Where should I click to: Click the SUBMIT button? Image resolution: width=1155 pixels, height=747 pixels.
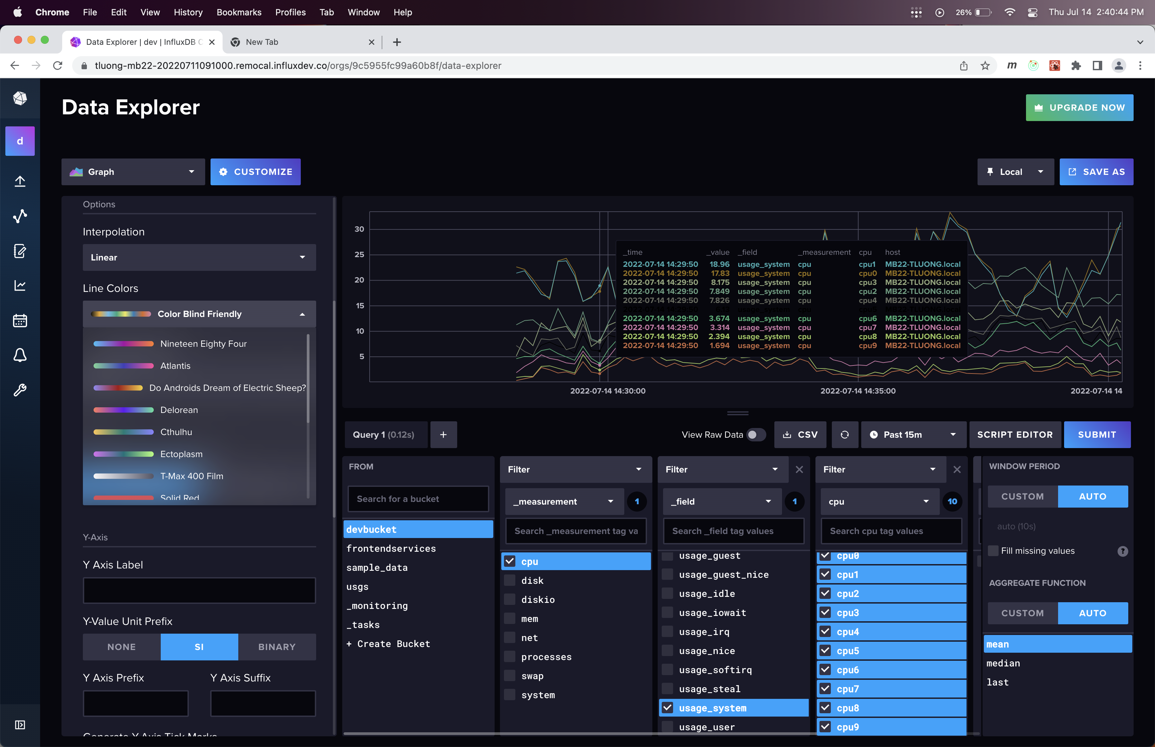pyautogui.click(x=1097, y=435)
